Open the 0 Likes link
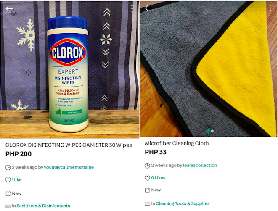The height and width of the screenshot is (211, 278). point(158,178)
